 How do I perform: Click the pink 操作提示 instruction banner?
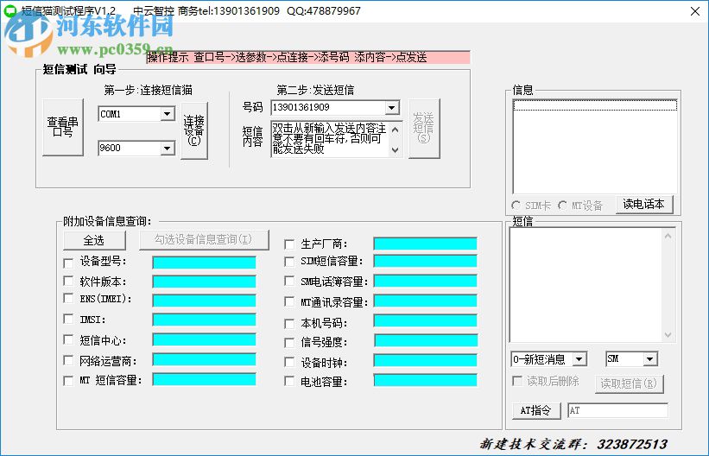click(x=308, y=58)
